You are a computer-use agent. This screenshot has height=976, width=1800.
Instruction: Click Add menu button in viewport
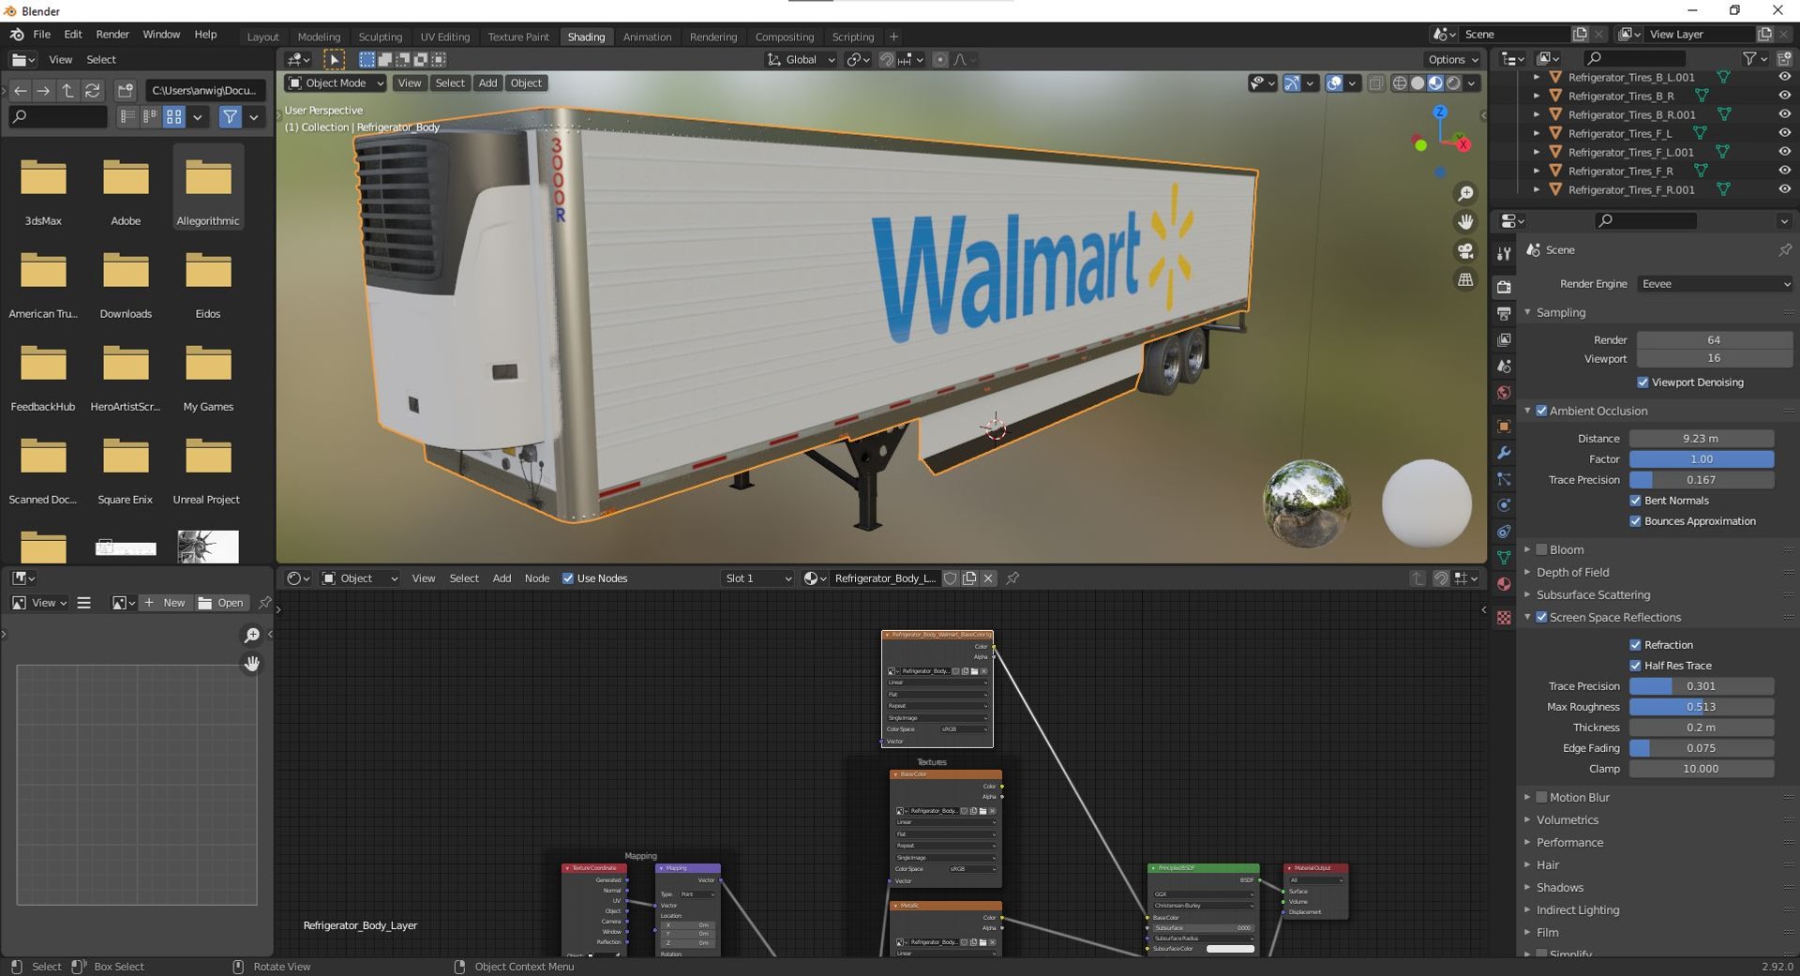(487, 83)
